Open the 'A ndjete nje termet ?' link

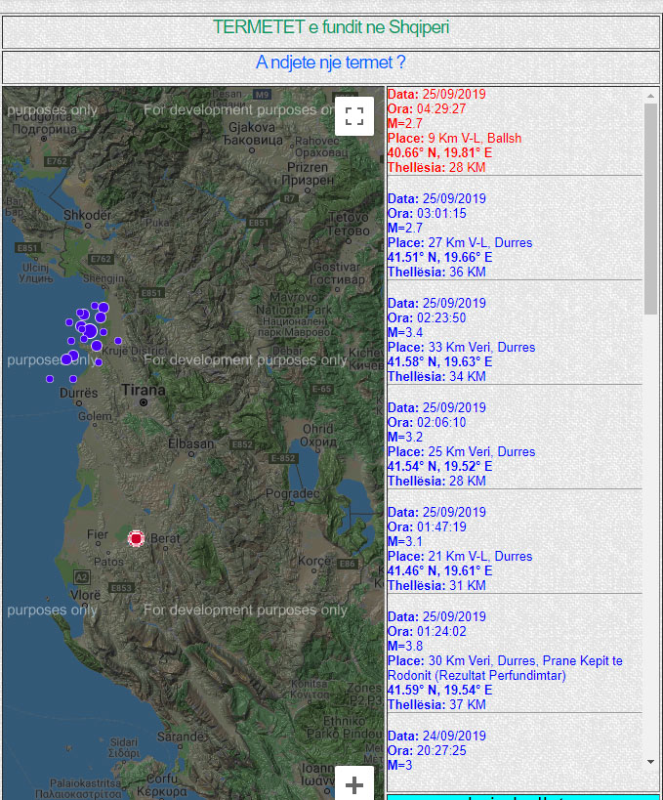(x=331, y=63)
